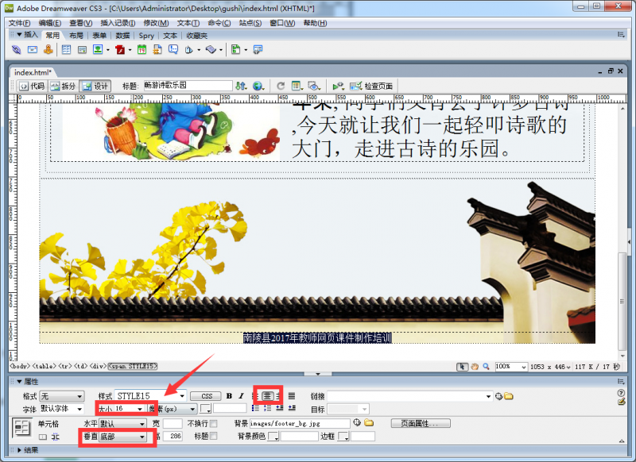Click the CSS button
636x462 pixels.
tap(206, 396)
